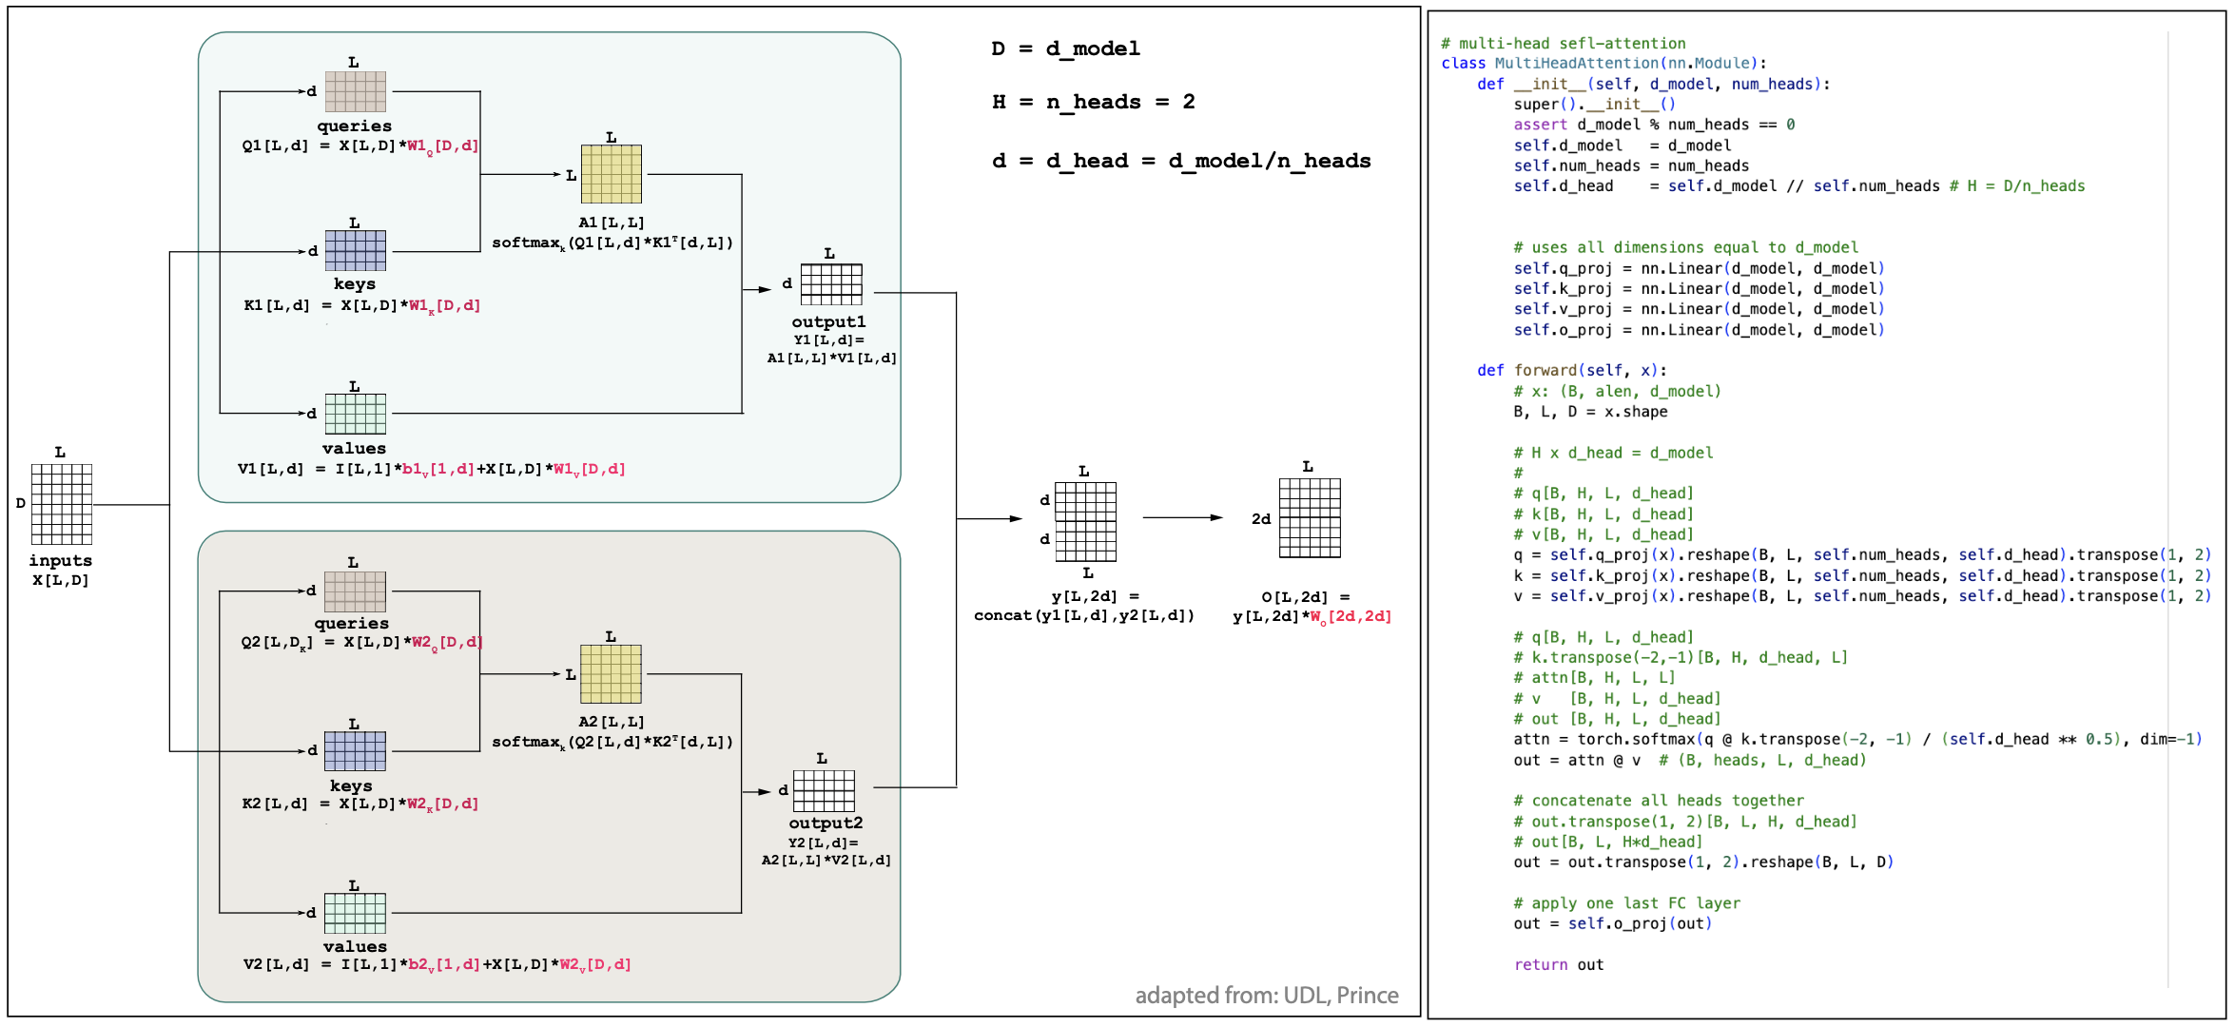Click the red W_o[2d,2d] weight label
Screen dimensions: 2235x1027
click(x=1351, y=617)
